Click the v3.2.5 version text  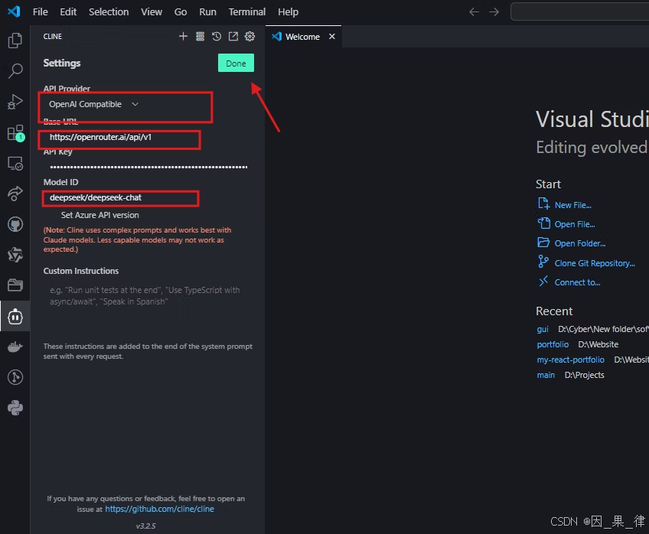point(145,526)
